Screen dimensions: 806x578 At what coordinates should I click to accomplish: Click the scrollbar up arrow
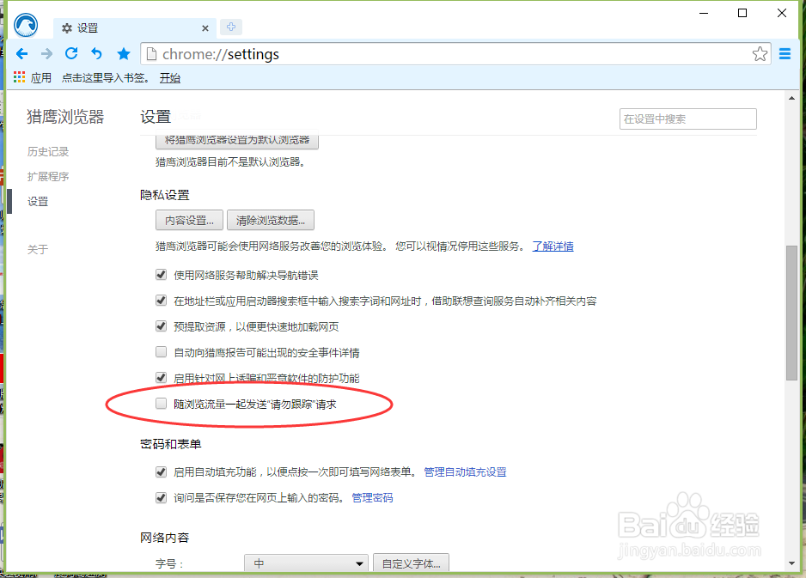791,98
